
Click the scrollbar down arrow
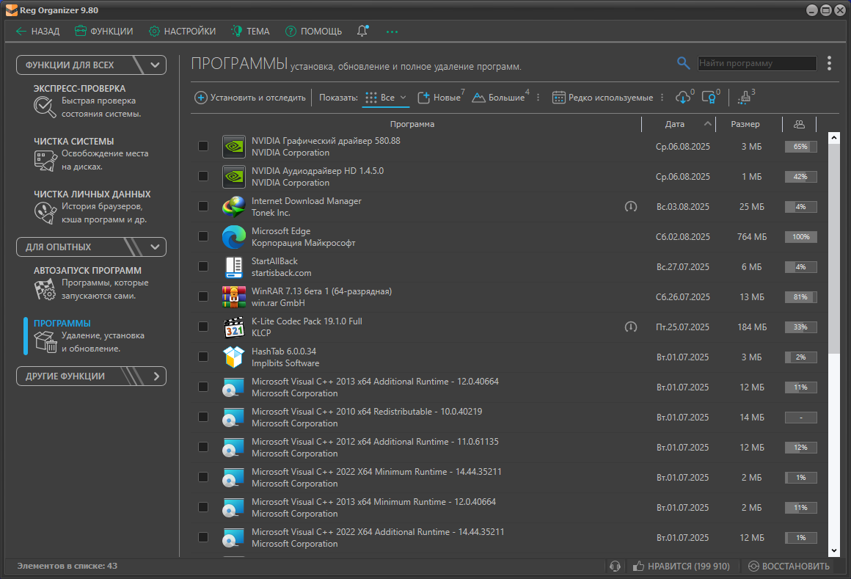[x=834, y=550]
